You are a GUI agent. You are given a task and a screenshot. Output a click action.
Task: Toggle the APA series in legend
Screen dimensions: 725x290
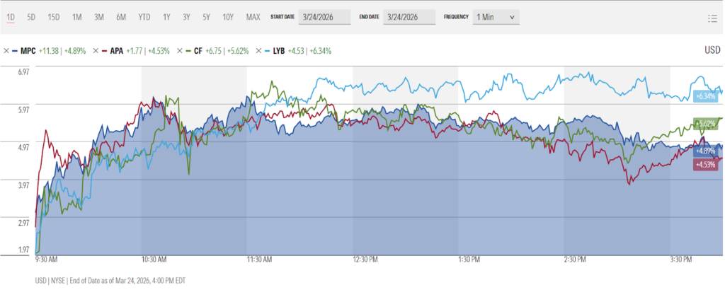(117, 51)
